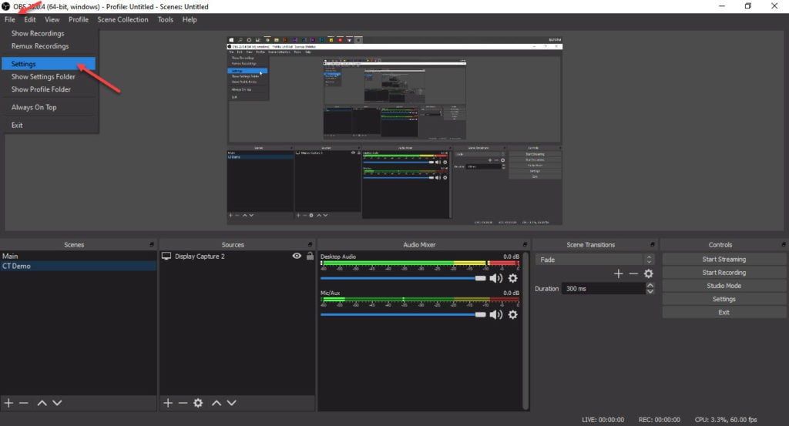Open transition properties gear icon
Image resolution: width=789 pixels, height=426 pixels.
pos(649,273)
